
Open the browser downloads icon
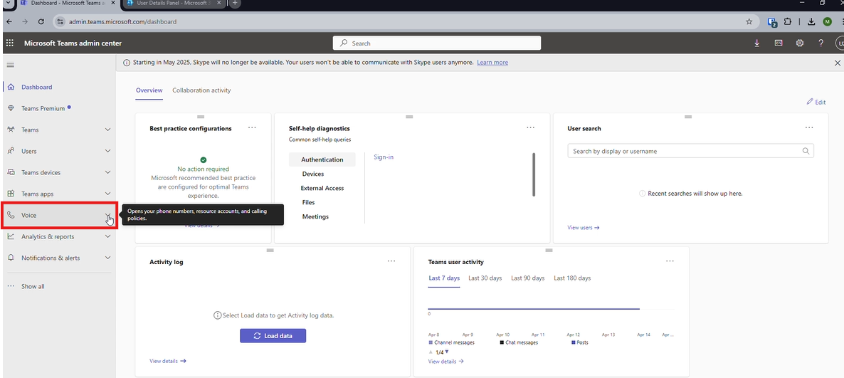coord(811,21)
